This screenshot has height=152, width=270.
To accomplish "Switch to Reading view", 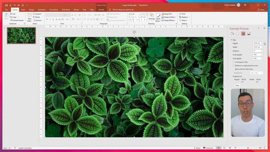I will [x=229, y=148].
